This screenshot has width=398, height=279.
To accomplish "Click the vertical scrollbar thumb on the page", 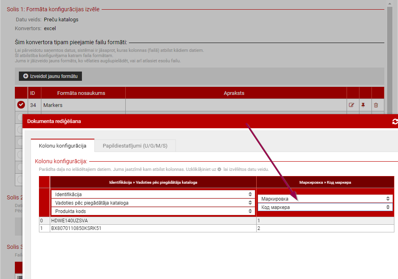I will click(390, 60).
